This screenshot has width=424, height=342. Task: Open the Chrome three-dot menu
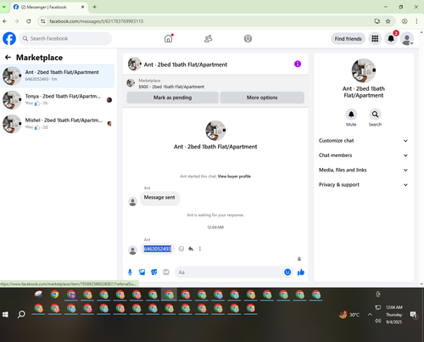coord(416,21)
